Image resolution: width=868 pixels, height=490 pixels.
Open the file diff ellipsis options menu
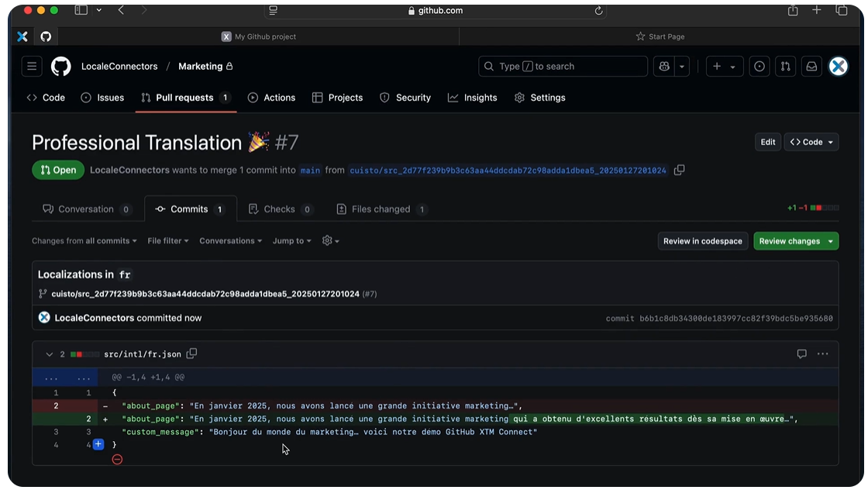click(x=822, y=354)
